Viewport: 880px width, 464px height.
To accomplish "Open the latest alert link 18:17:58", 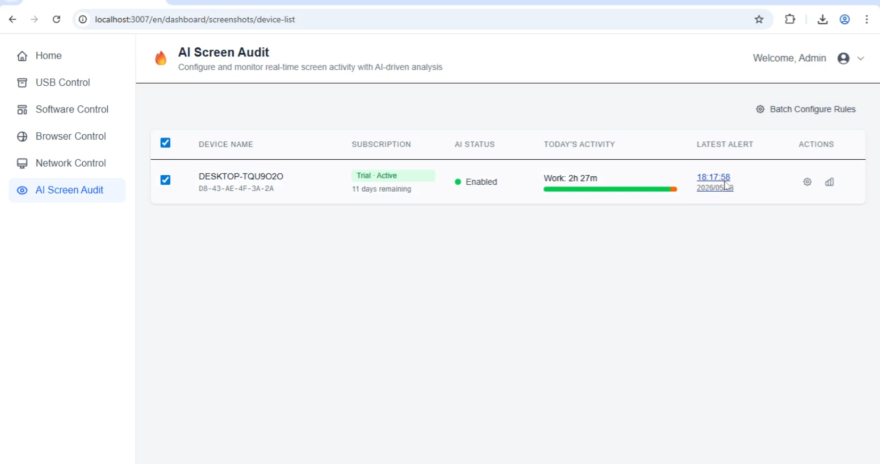I will (x=713, y=177).
